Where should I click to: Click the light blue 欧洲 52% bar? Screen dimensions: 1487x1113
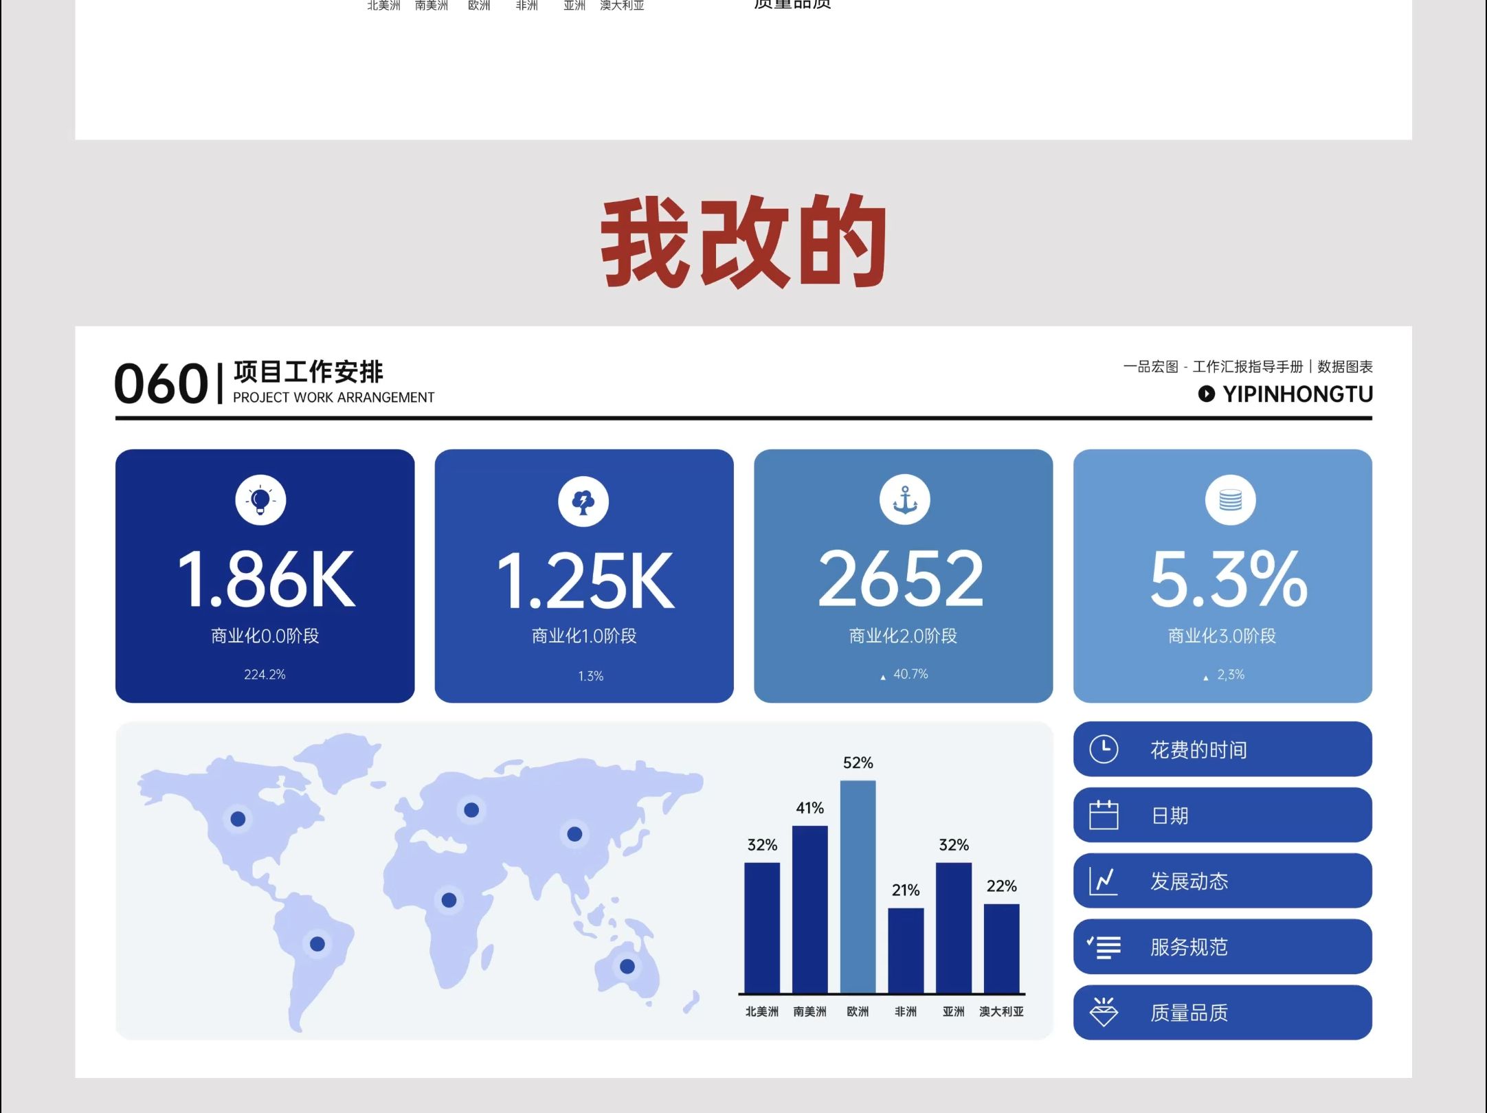pos(858,887)
